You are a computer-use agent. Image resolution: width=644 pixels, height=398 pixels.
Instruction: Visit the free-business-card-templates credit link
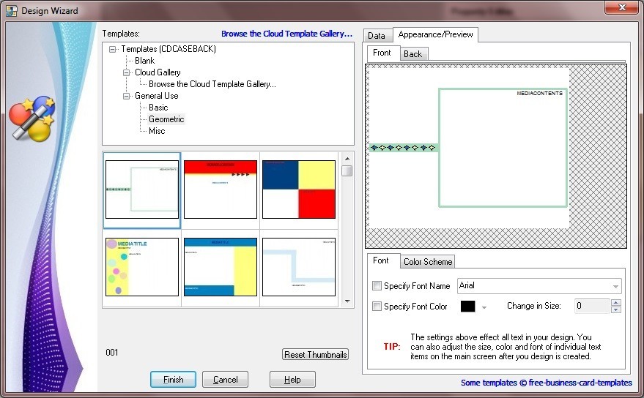[x=547, y=383]
